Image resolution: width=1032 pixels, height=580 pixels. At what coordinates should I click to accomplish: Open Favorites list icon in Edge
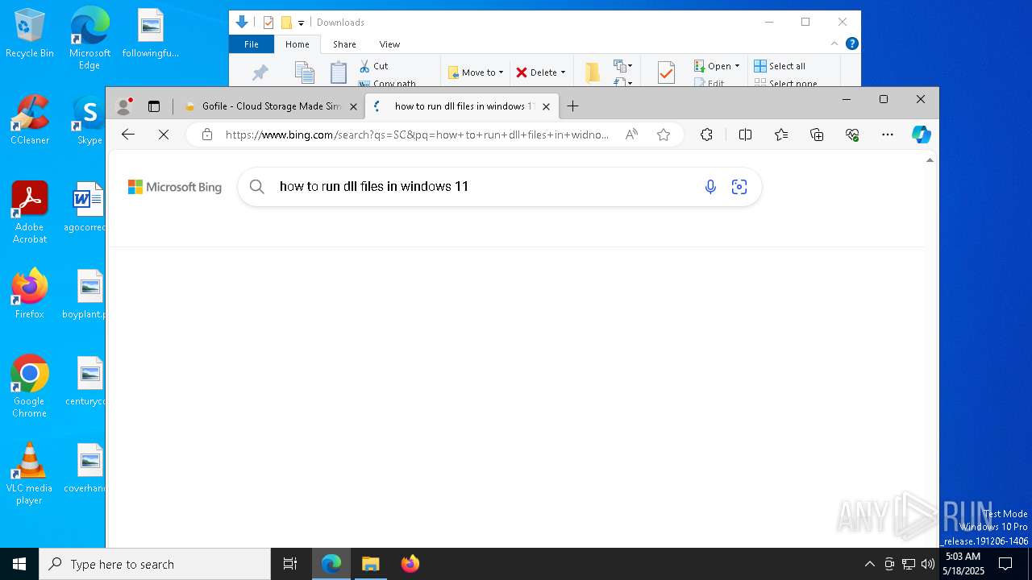pos(781,135)
